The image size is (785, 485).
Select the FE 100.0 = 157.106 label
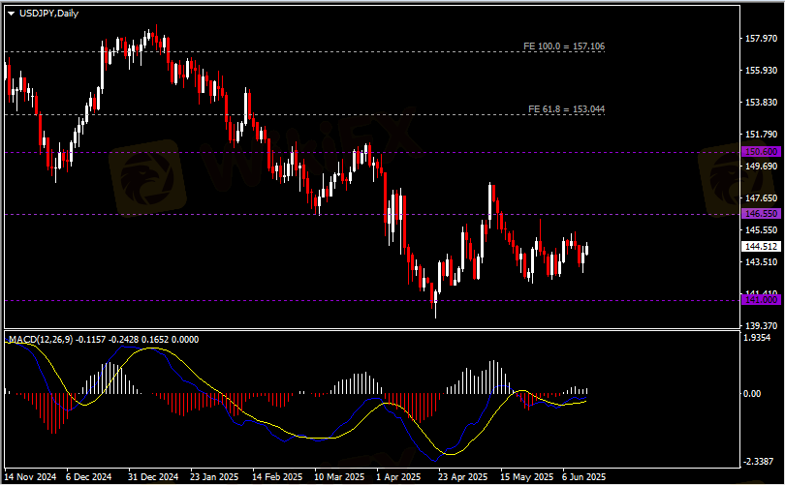(x=564, y=46)
